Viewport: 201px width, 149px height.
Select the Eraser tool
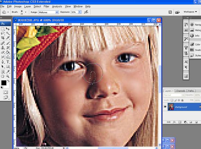click(x=3, y=52)
